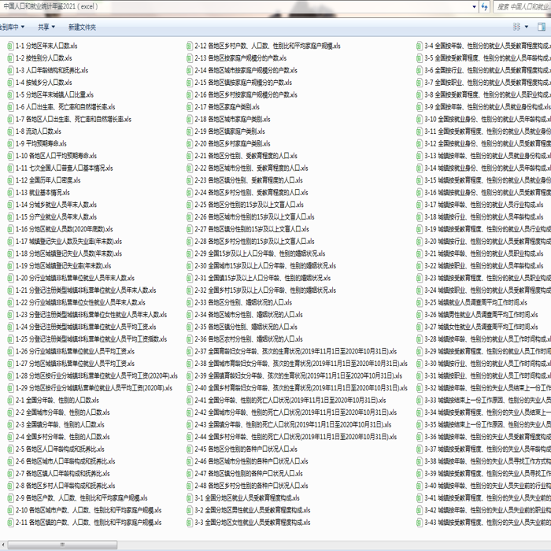This screenshot has height=551, width=551.
Task: Click the change view icon in the toolbar
Action: click(x=516, y=27)
